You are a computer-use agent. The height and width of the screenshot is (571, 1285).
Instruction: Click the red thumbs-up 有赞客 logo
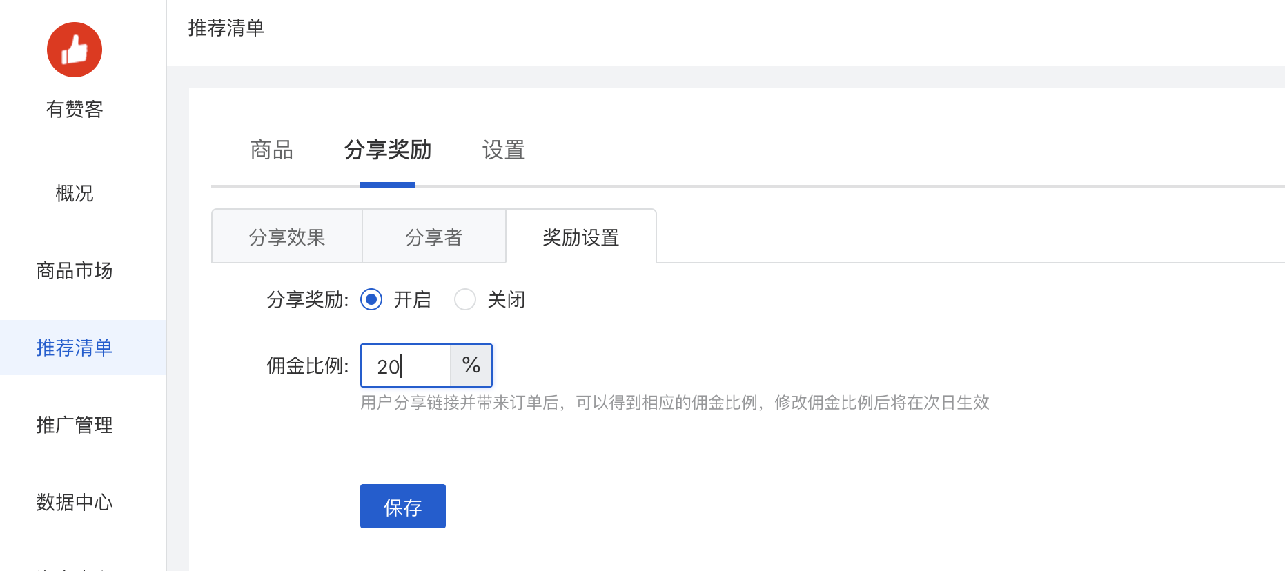[75, 50]
